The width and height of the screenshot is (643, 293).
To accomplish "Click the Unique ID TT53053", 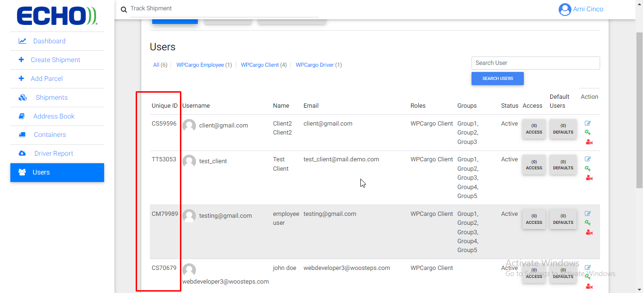I will pos(164,159).
